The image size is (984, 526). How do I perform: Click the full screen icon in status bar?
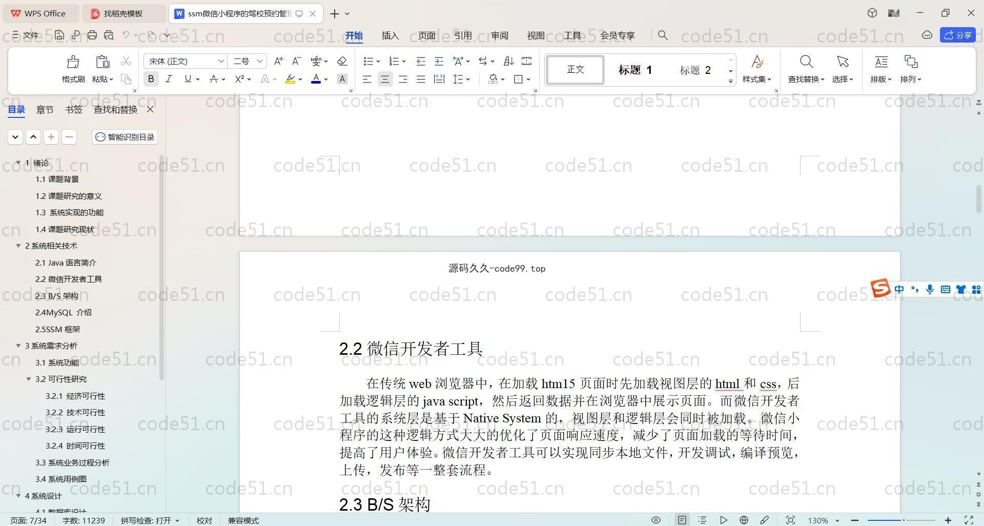pos(969,520)
